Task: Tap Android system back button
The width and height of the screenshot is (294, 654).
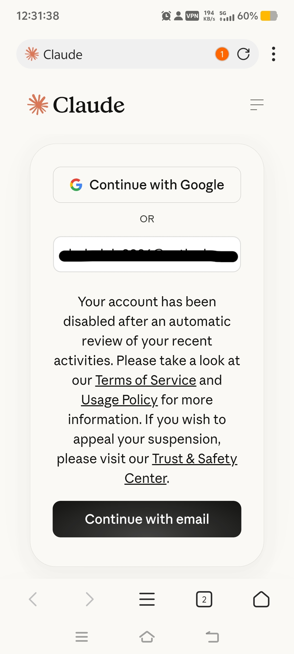Action: (212, 637)
